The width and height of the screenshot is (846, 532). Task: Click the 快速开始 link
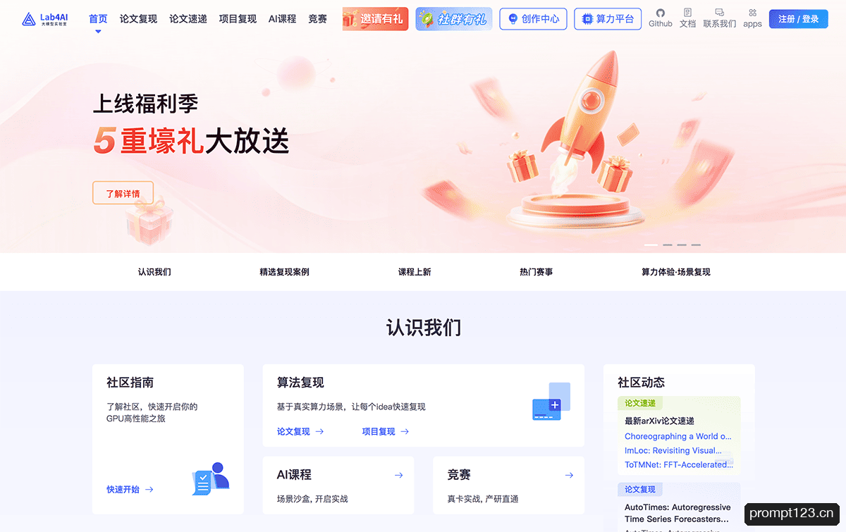point(130,489)
